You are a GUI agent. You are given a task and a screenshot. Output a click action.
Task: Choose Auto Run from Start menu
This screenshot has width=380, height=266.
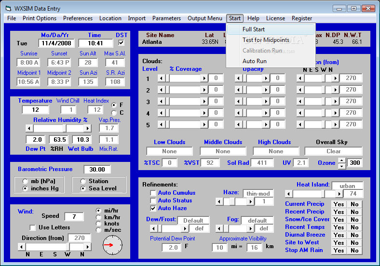(271, 61)
